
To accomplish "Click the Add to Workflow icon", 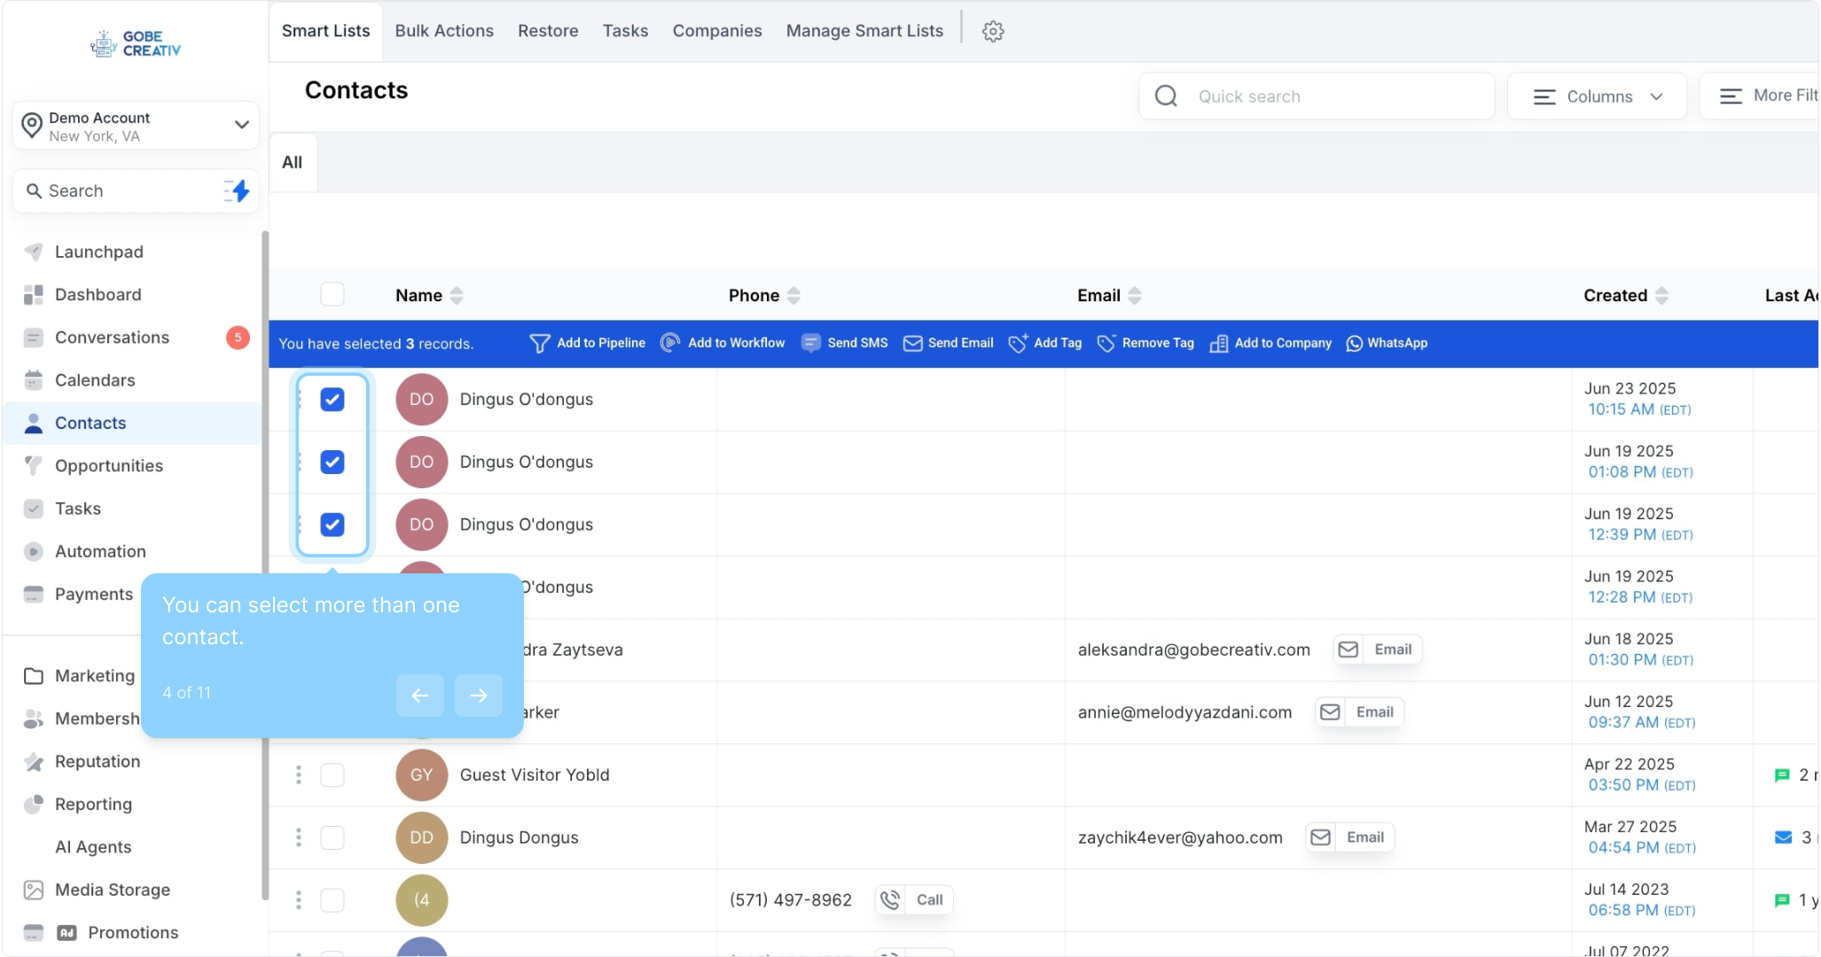I will tap(670, 343).
